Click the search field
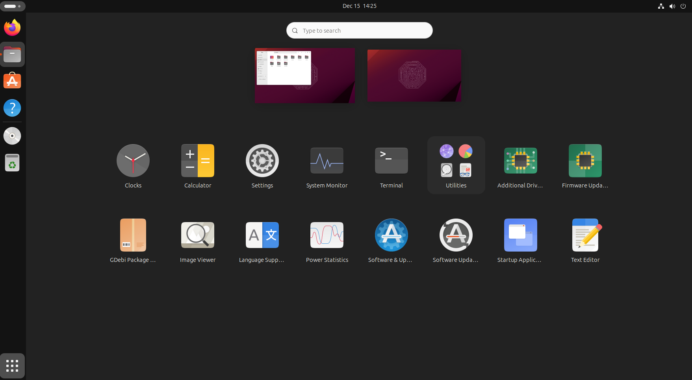 359,31
